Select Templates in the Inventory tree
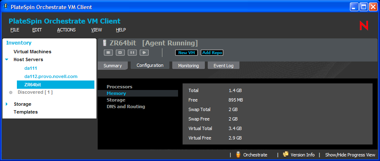380x161 pixels. coord(26,112)
